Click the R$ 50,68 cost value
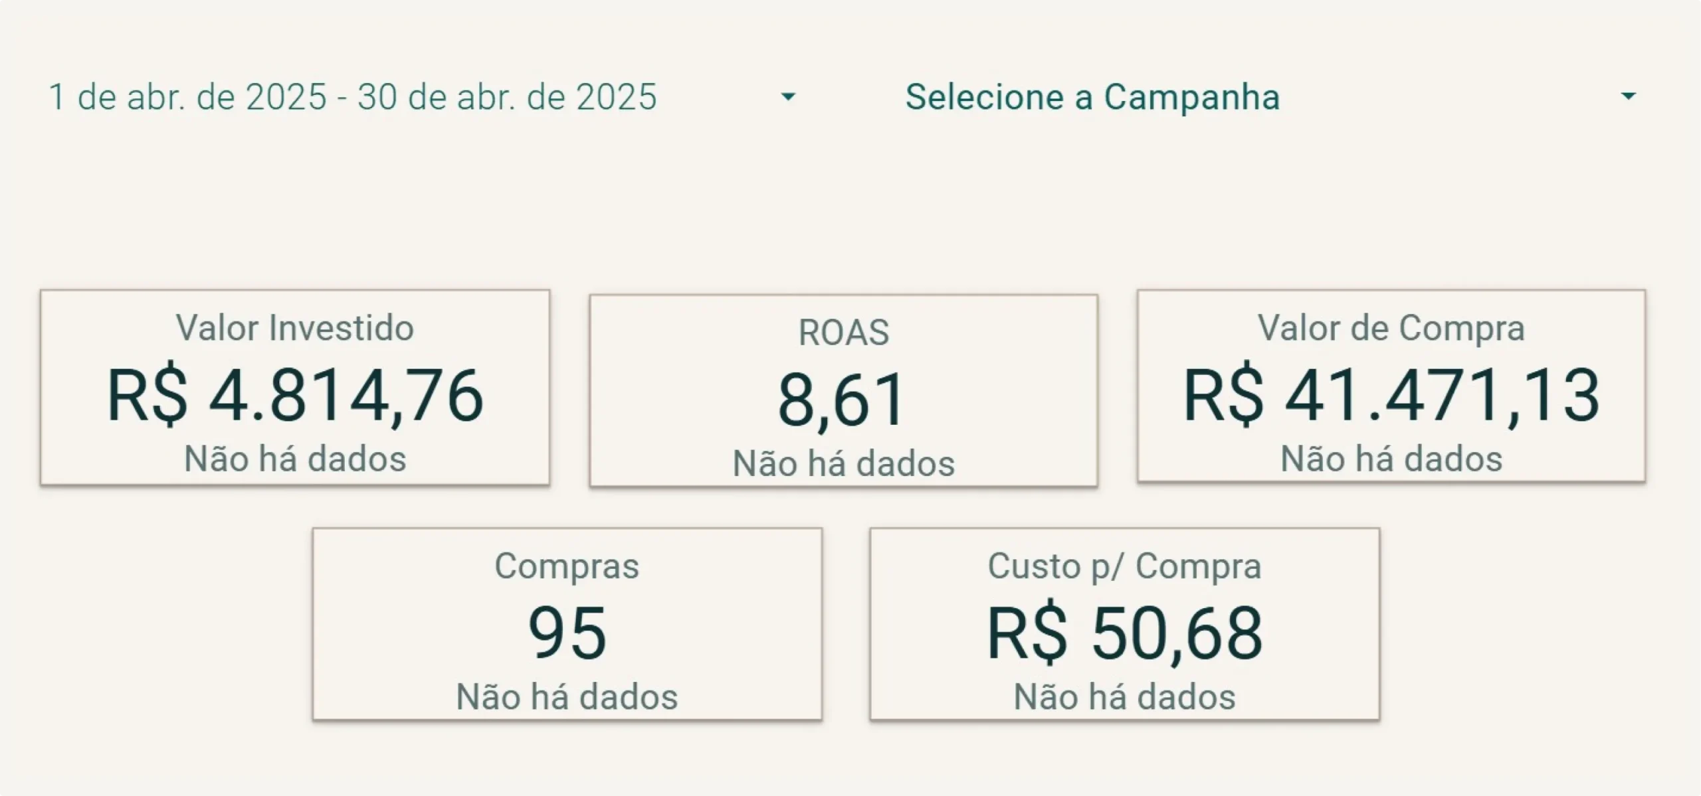 coord(1124,633)
